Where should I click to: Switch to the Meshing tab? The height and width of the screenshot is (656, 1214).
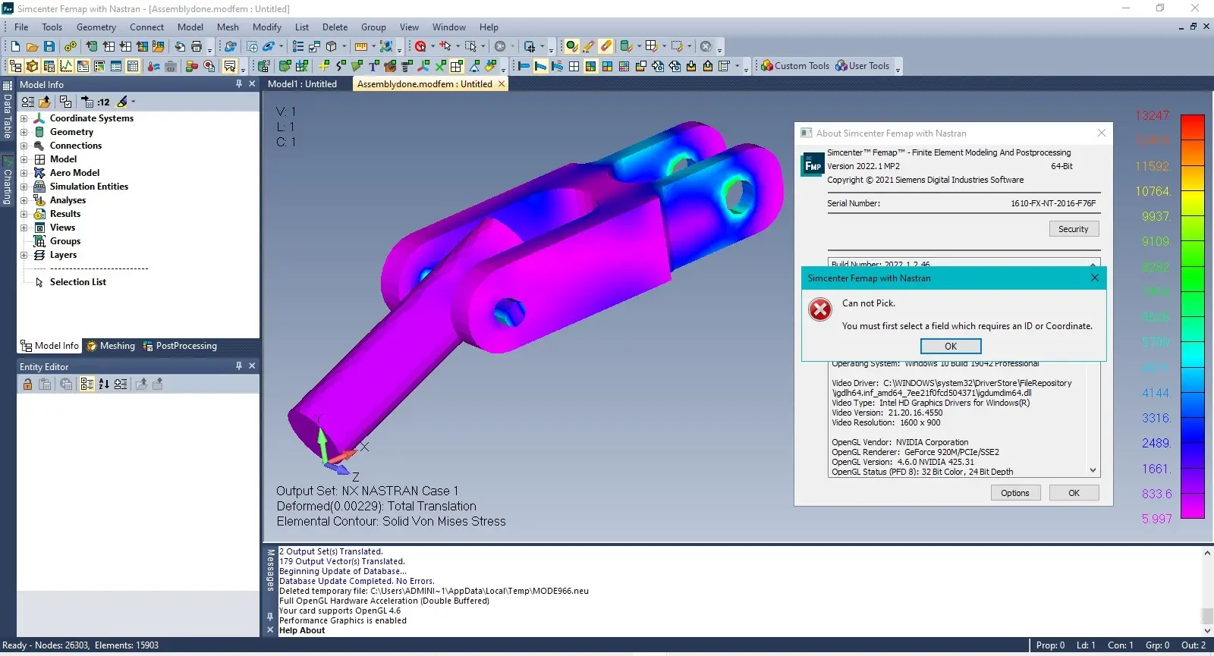coord(111,346)
